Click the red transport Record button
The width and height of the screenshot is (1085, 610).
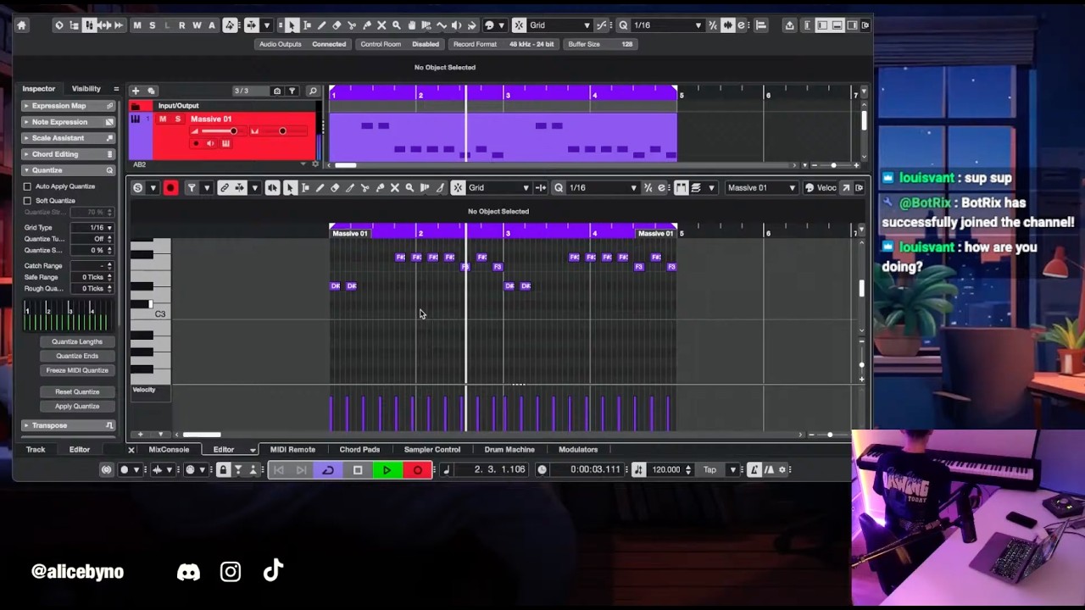pos(417,469)
